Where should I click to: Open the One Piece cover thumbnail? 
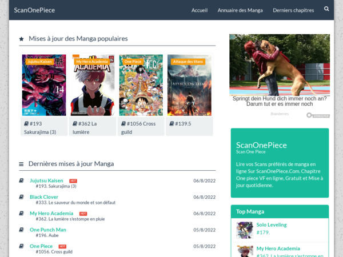click(x=141, y=85)
